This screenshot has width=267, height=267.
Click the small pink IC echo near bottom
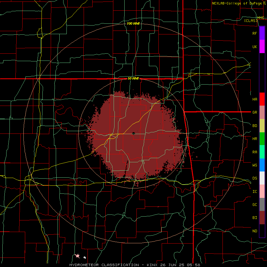(x=77, y=256)
